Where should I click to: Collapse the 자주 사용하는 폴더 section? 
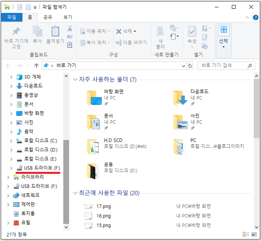75,80
